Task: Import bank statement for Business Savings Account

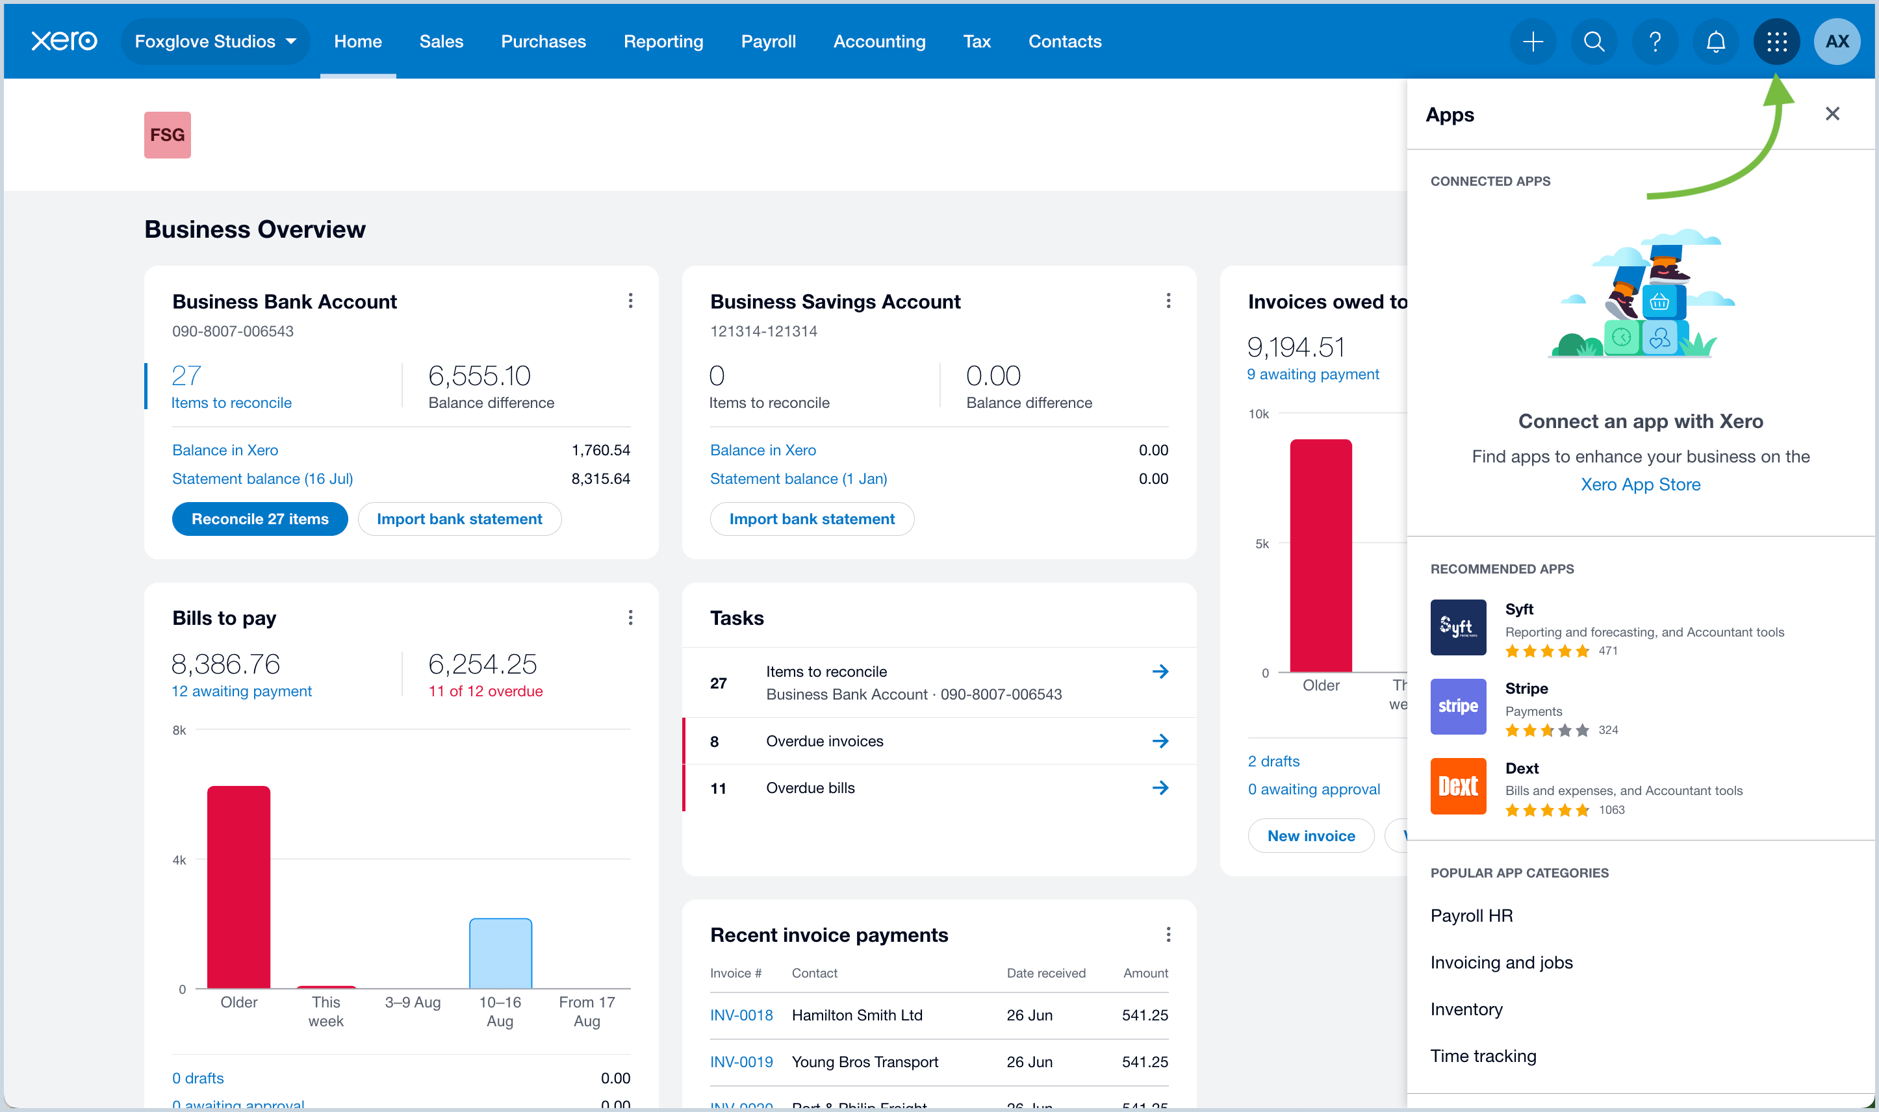Action: (812, 518)
